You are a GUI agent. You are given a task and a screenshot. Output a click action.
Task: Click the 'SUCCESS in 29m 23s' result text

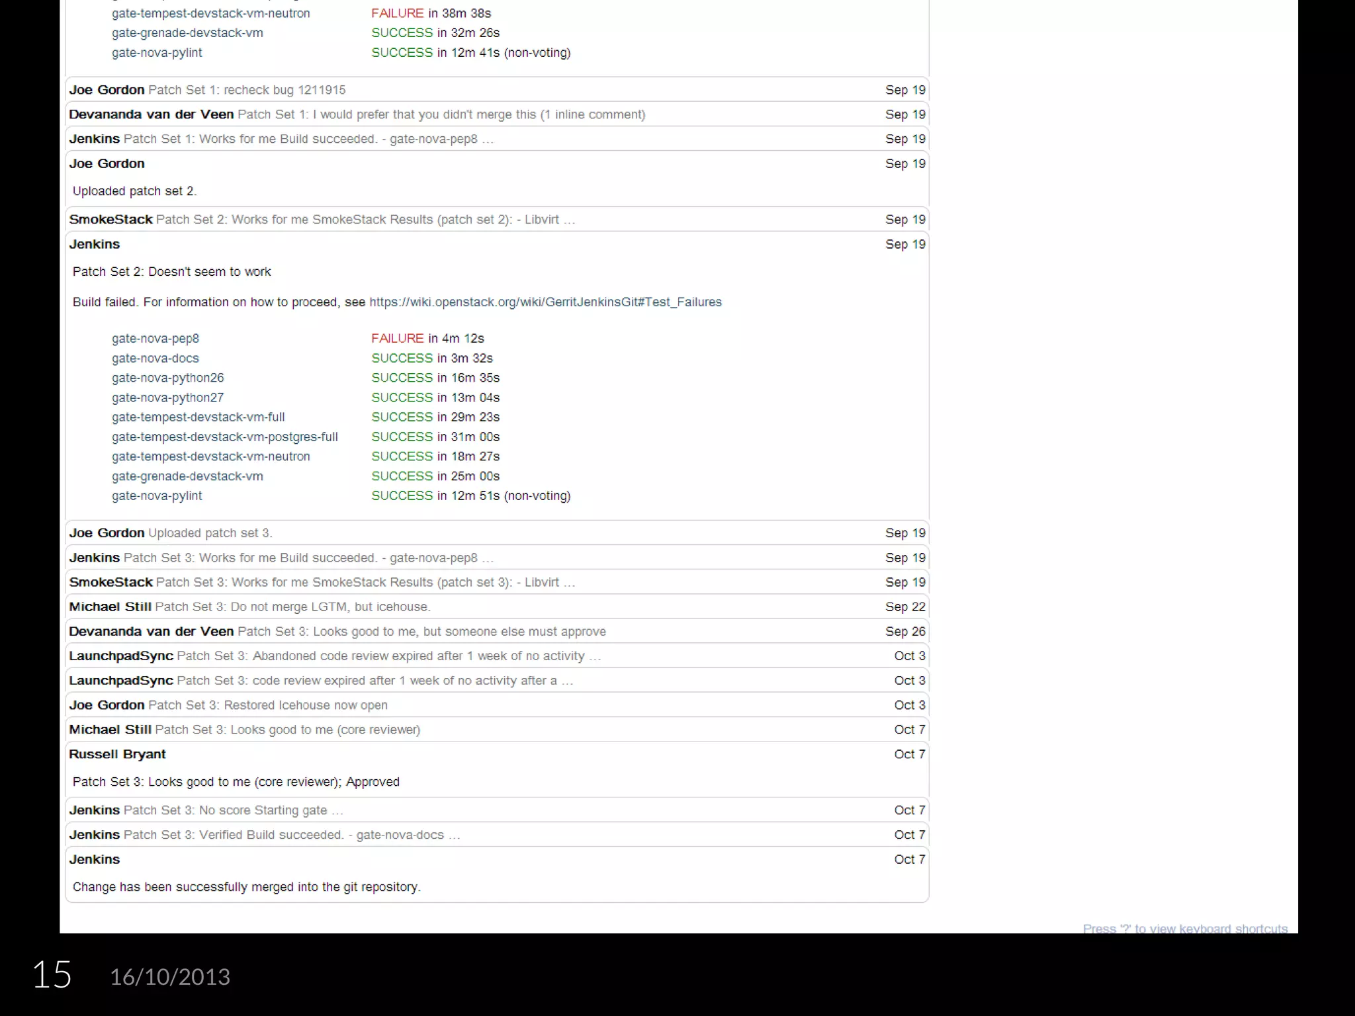pos(435,417)
